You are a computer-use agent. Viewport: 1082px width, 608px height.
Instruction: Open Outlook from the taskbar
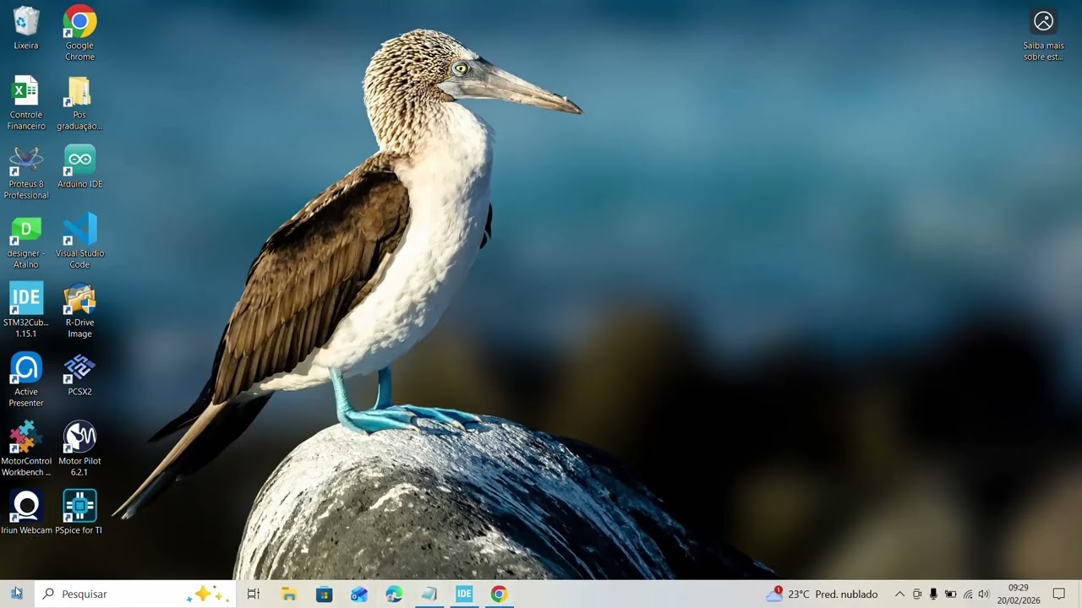(359, 594)
